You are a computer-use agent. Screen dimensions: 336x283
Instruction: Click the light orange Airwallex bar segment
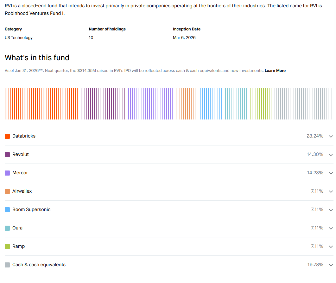[x=187, y=104]
